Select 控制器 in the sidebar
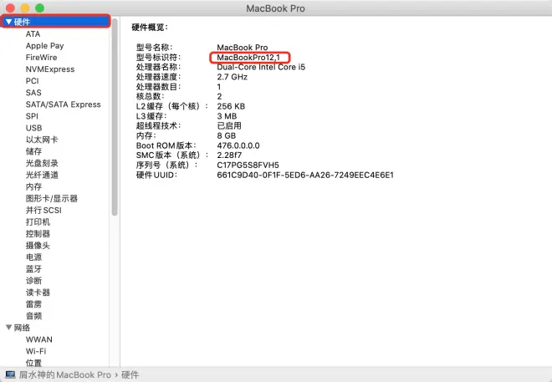Viewport: 552px width, 382px height. [38, 233]
